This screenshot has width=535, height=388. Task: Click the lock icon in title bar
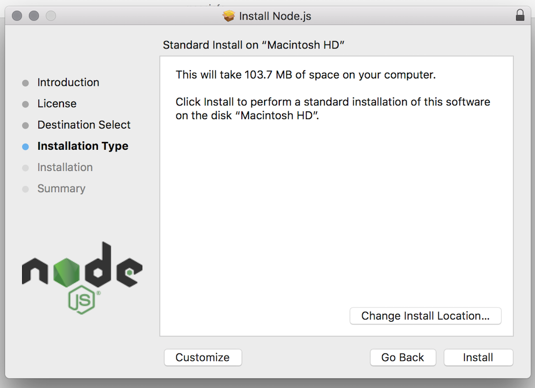pyautogui.click(x=520, y=16)
